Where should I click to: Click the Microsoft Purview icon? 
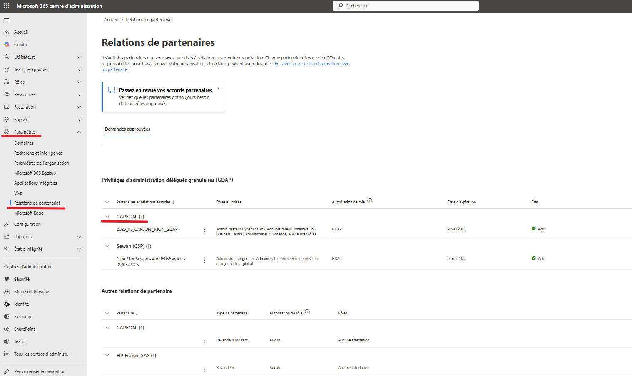[x=7, y=292]
